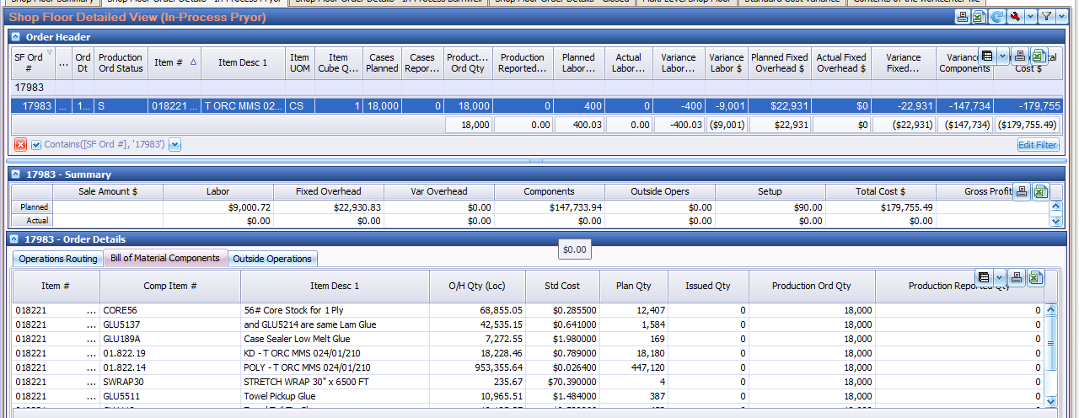The width and height of the screenshot is (1079, 418).
Task: Select the Bill of Material Components tab
Action: (165, 259)
